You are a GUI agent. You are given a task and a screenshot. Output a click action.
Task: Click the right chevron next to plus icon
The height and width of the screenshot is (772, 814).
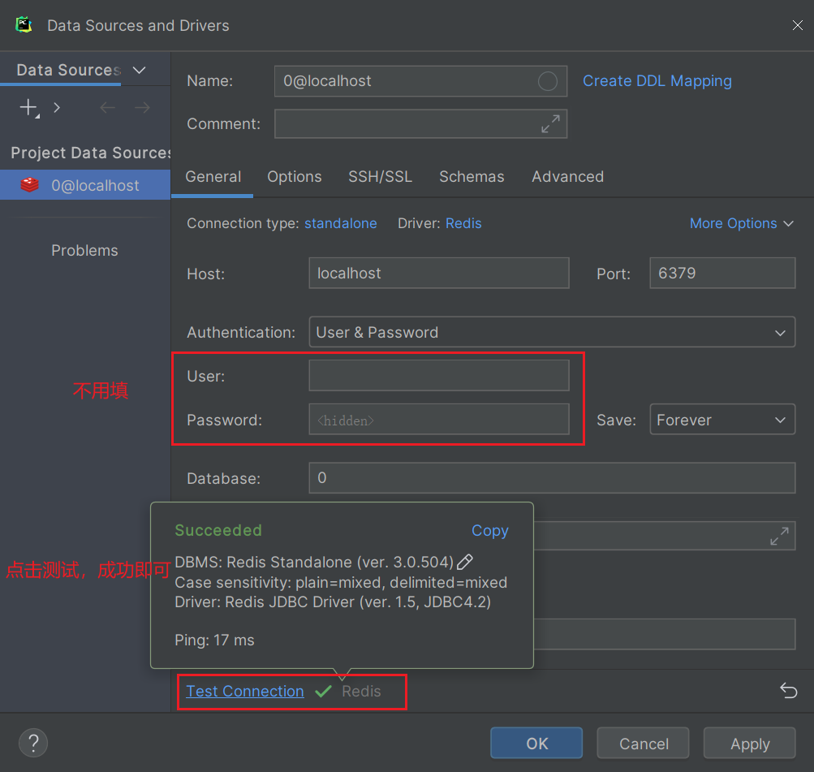tap(57, 108)
